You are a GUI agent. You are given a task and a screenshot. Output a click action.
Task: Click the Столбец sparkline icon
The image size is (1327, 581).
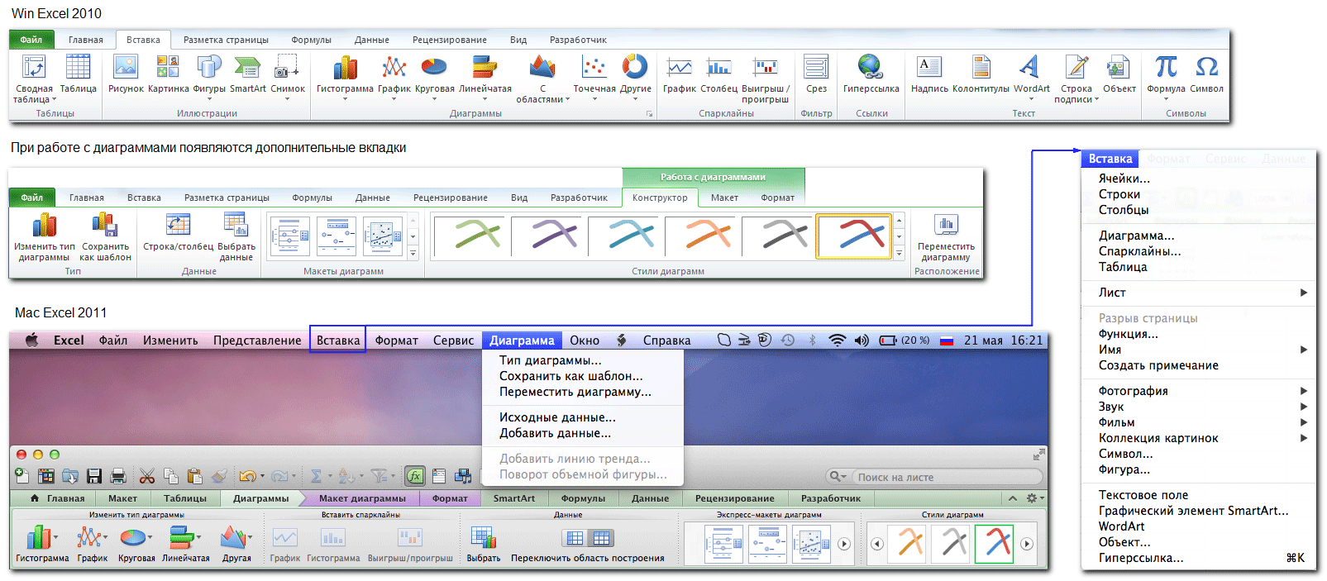coord(718,67)
